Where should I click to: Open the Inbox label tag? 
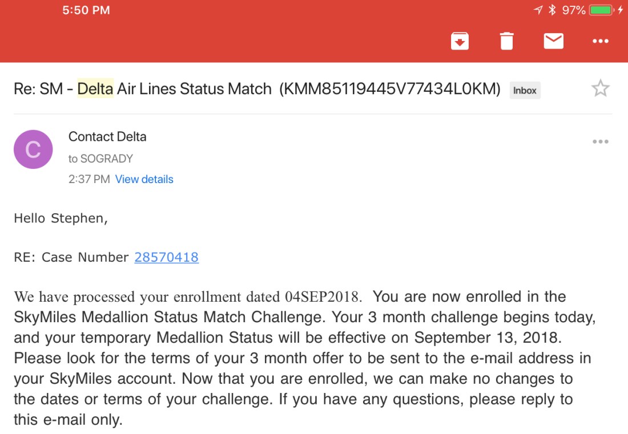(x=525, y=90)
